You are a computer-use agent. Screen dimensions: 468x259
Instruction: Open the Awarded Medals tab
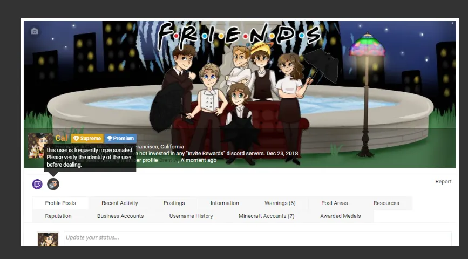point(341,216)
